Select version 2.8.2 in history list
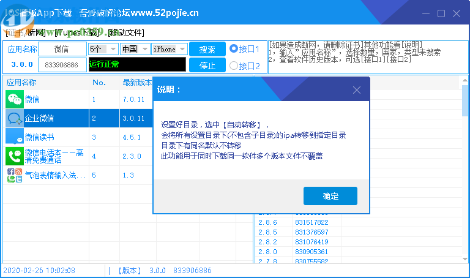The height and width of the screenshot is (278, 470). [268, 242]
